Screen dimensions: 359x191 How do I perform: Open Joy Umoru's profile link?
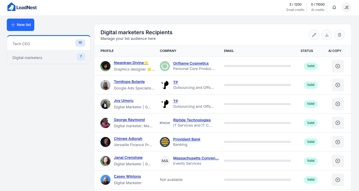click(x=124, y=101)
